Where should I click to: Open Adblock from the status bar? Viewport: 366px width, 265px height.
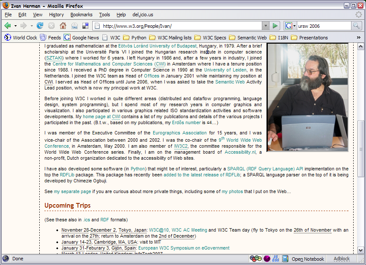[x=341, y=259]
